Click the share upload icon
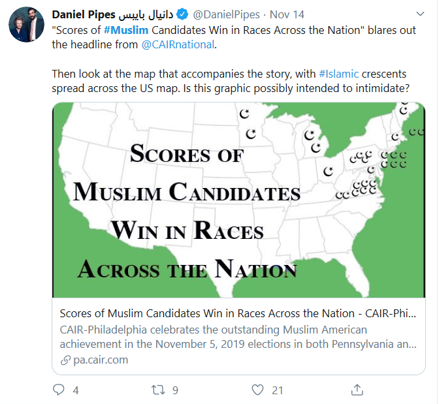 click(357, 390)
